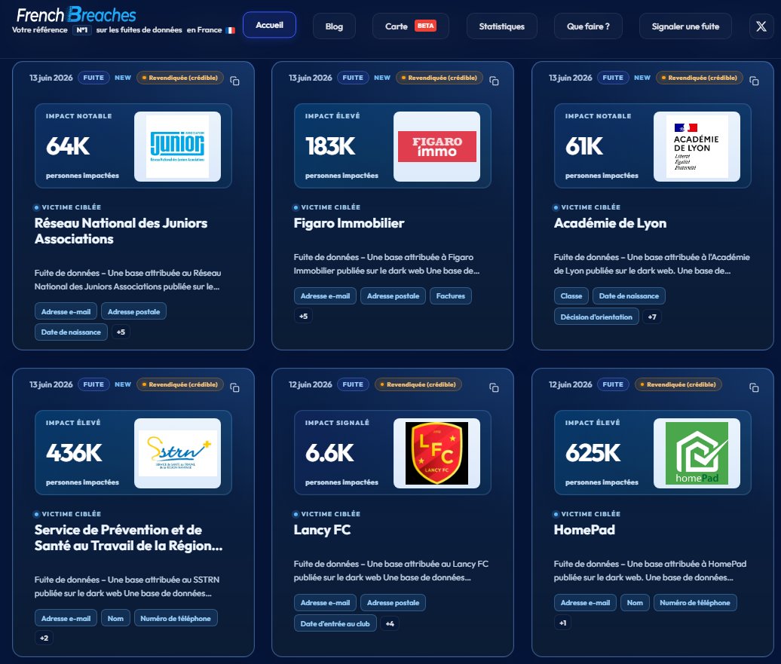Image resolution: width=781 pixels, height=664 pixels.
Task: Copy link icon on HomePad card
Action: click(754, 387)
